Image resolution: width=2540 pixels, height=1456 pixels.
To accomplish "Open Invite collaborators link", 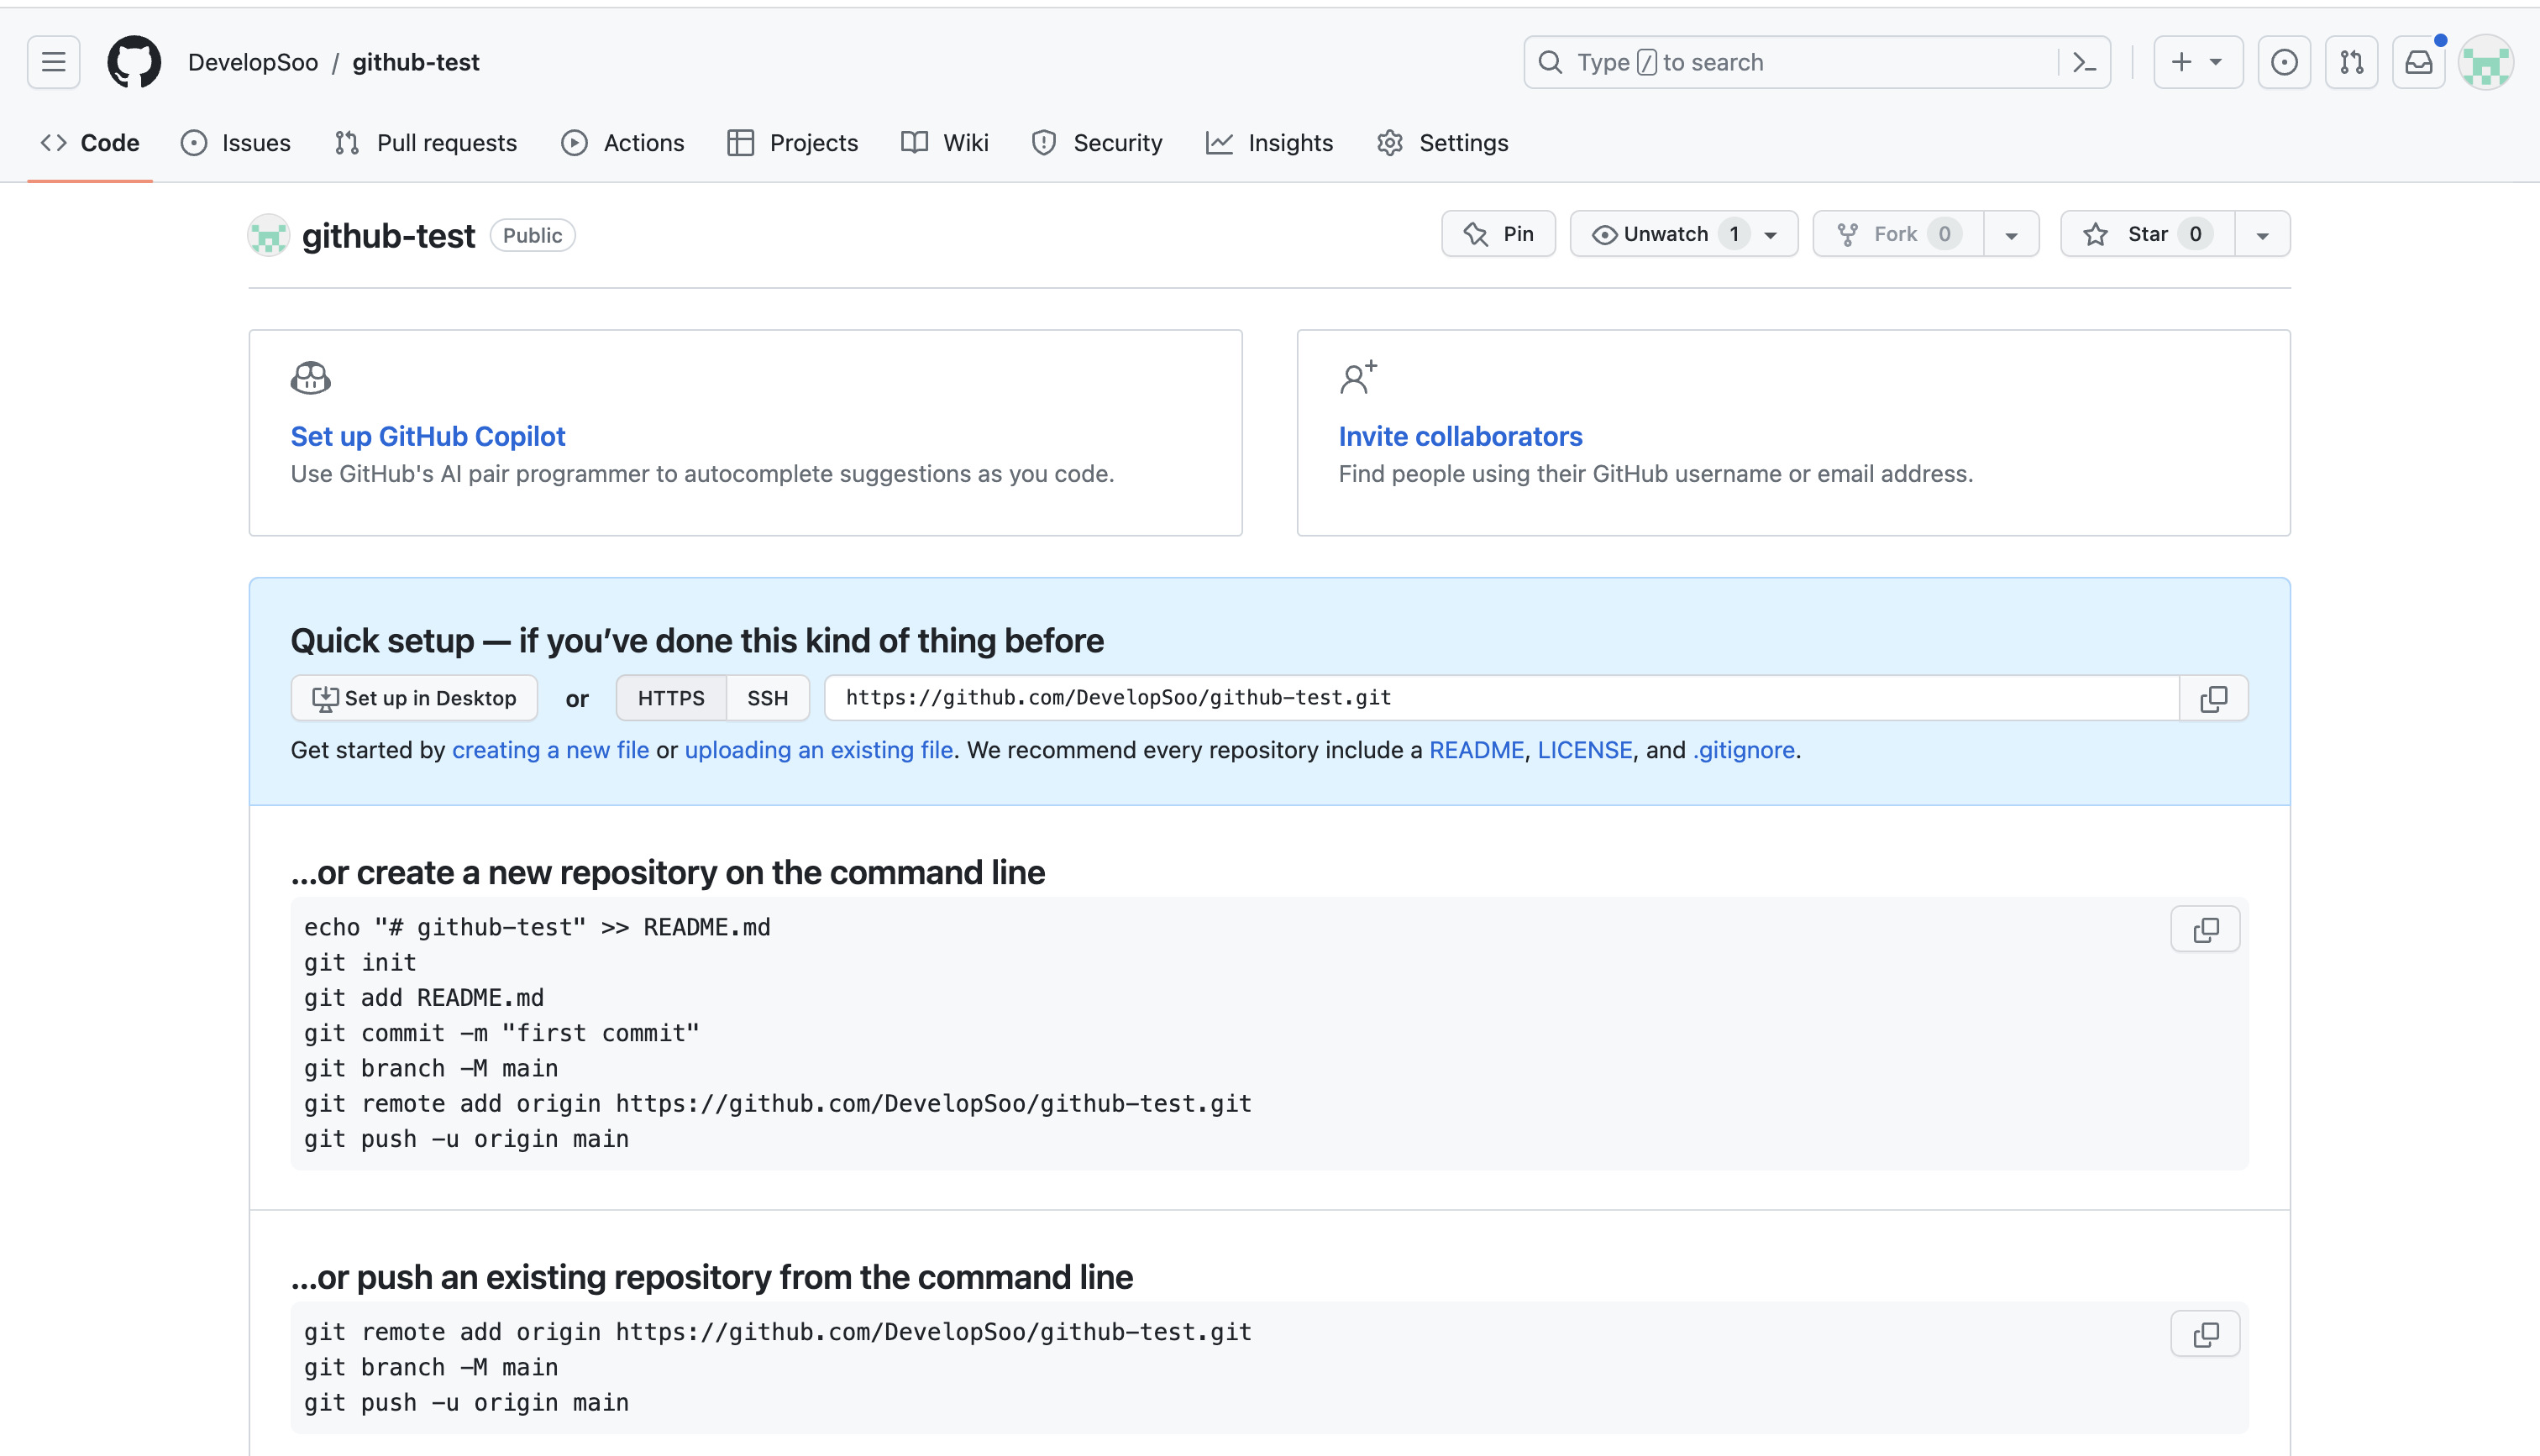I will coord(1460,436).
